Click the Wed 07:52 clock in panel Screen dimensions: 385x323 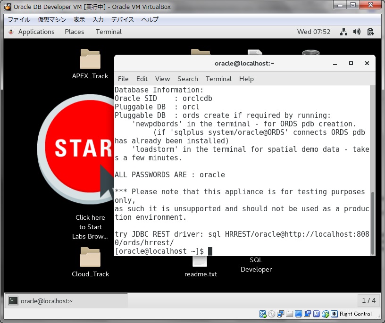click(x=314, y=32)
